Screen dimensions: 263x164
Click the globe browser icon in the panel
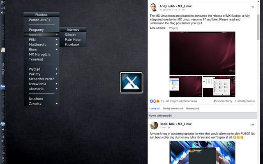[x=3, y=124]
